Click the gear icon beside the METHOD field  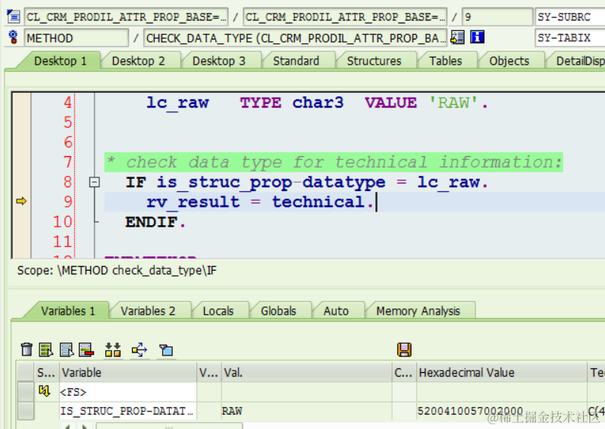click(x=13, y=37)
